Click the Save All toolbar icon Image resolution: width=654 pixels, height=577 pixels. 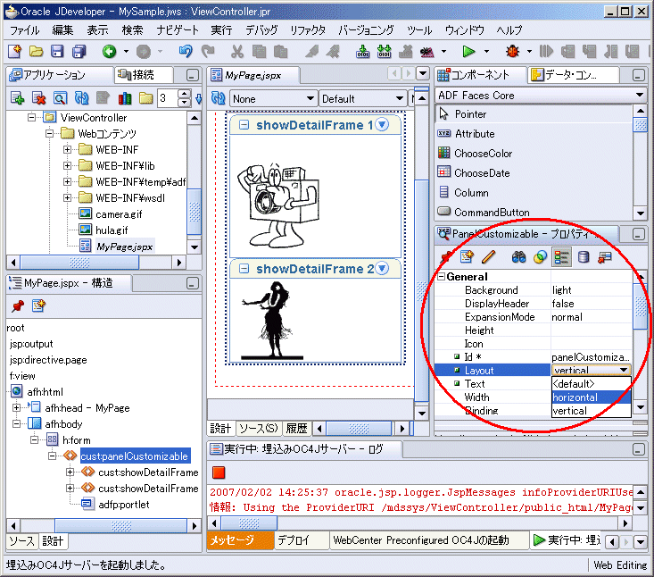[x=79, y=51]
